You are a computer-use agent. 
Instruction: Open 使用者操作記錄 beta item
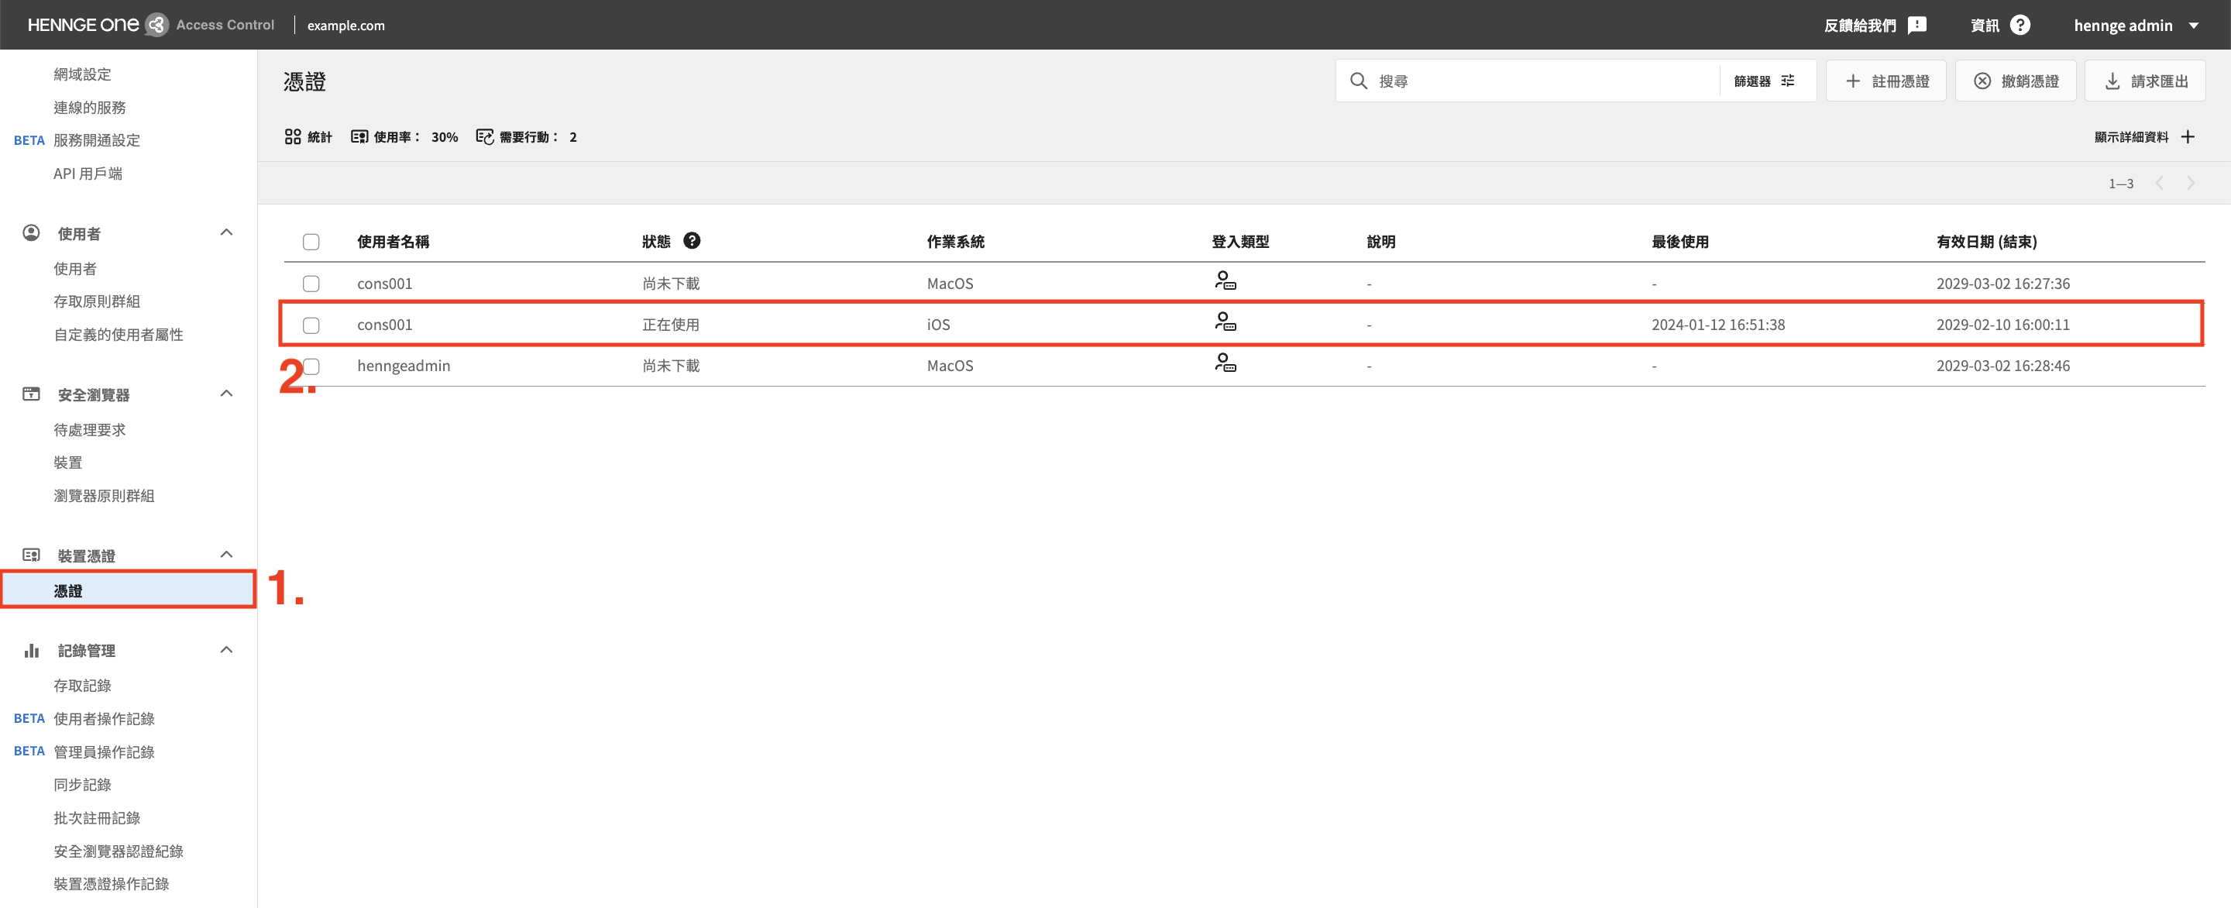[104, 718]
